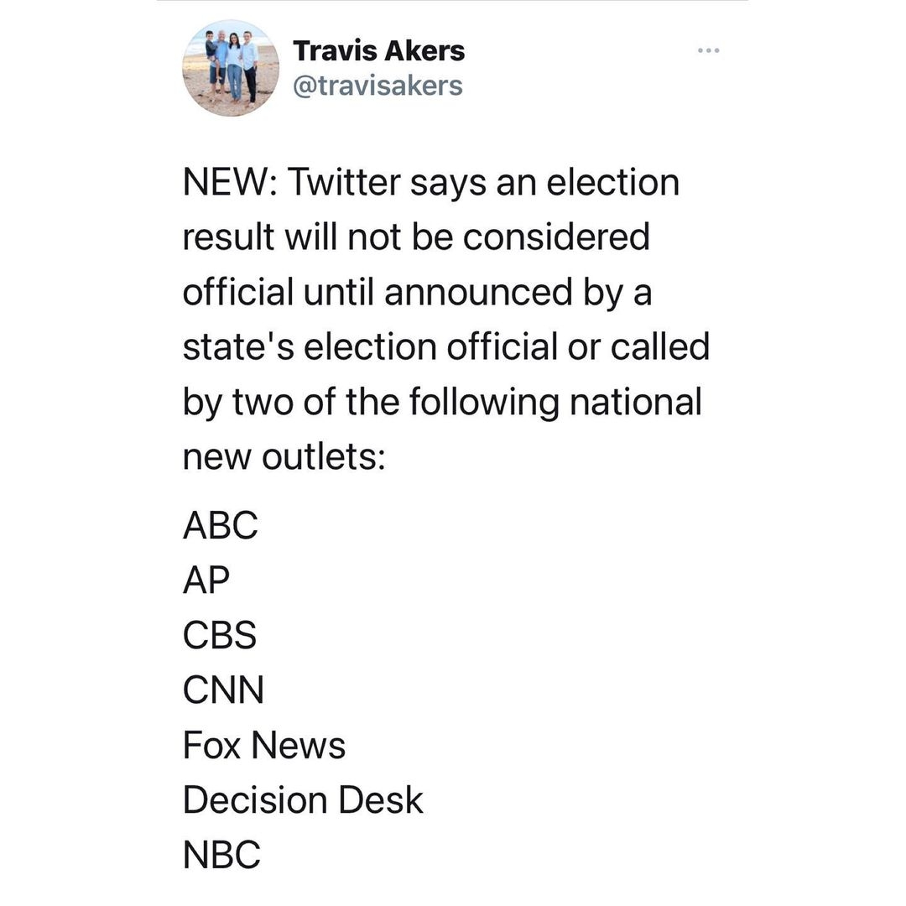The image size is (906, 906).
Task: Select the word "national" in the tweet
Action: click(636, 402)
